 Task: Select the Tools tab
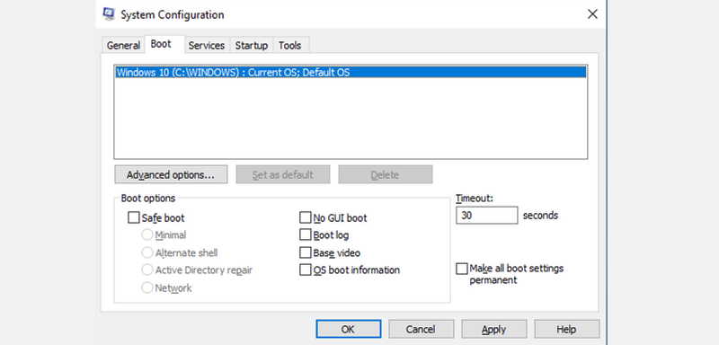(289, 45)
